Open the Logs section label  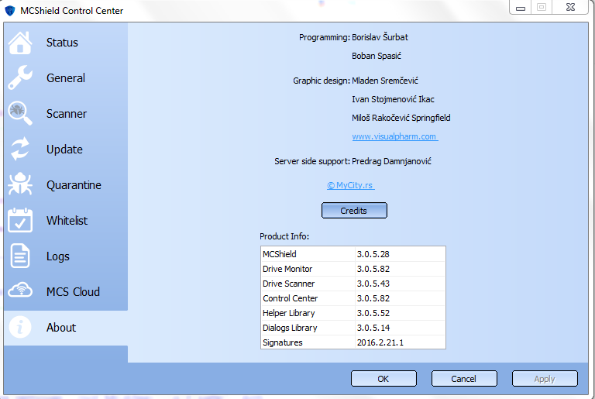[x=57, y=256]
